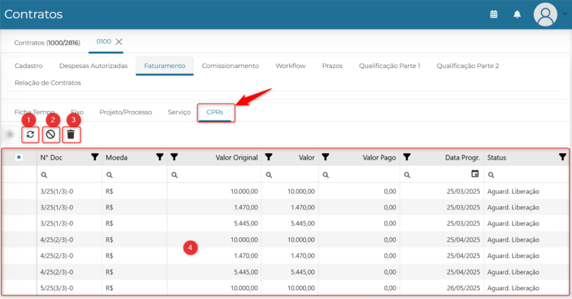The image size is (572, 299).
Task: Click search icon under Moeda
Action: (x=109, y=175)
